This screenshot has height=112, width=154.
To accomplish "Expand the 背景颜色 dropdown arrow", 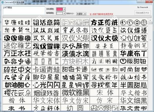I will tap(64, 13).
